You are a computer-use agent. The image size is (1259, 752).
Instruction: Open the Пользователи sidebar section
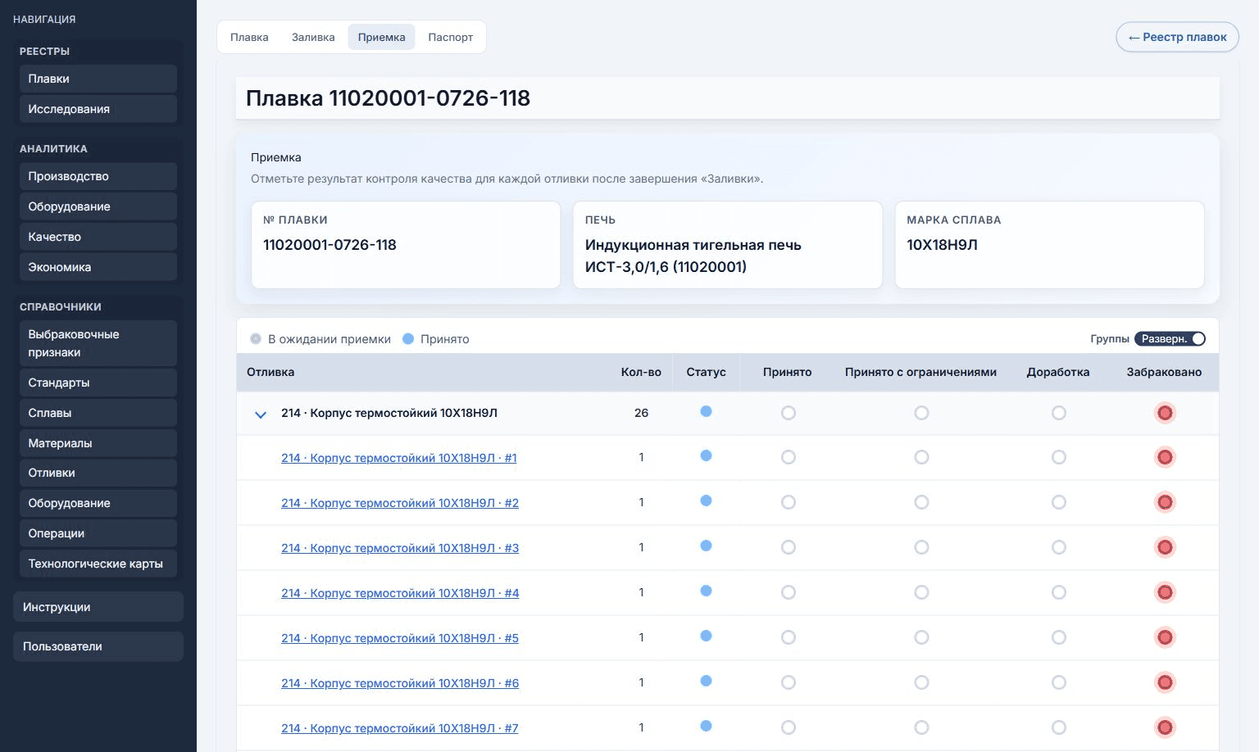(x=98, y=646)
